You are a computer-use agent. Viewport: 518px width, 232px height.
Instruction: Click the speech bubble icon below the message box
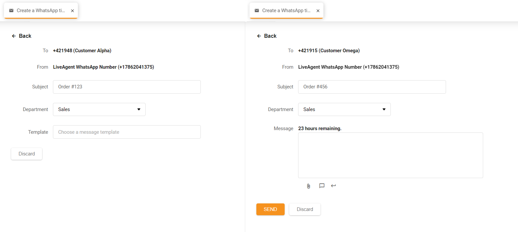point(322,186)
